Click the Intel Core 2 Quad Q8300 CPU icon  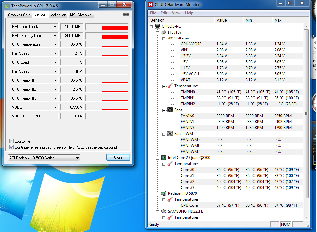coord(163,158)
